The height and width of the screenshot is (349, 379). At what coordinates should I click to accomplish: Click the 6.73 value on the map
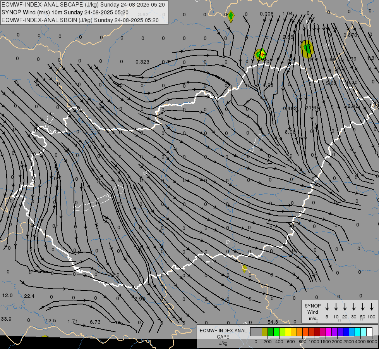[95, 322]
